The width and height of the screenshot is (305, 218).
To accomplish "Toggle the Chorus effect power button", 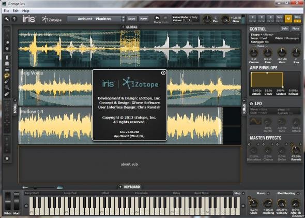I will [x=263, y=144].
